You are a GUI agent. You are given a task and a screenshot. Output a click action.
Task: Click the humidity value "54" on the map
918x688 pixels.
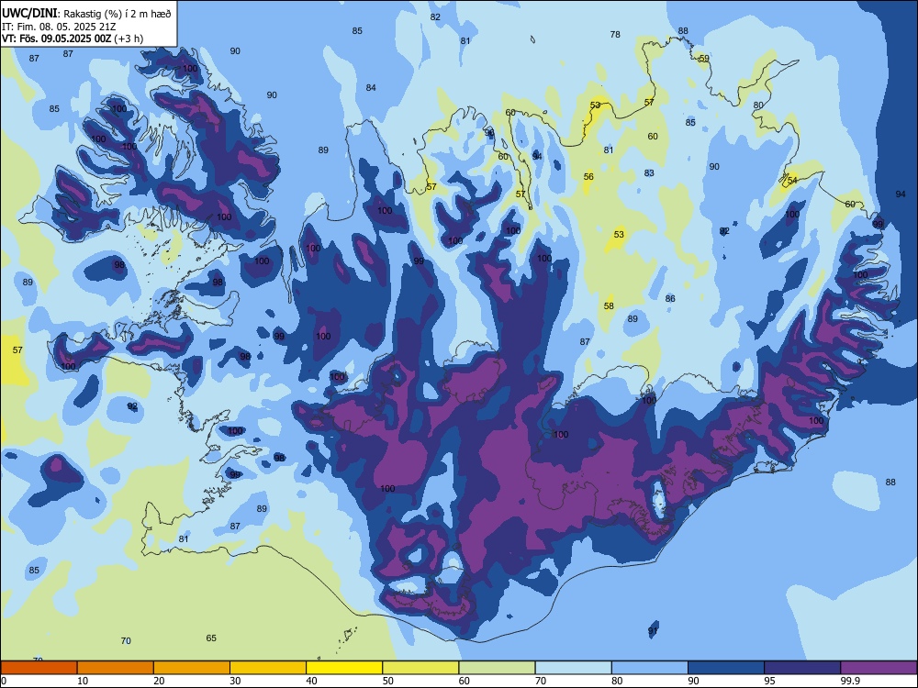[792, 181]
